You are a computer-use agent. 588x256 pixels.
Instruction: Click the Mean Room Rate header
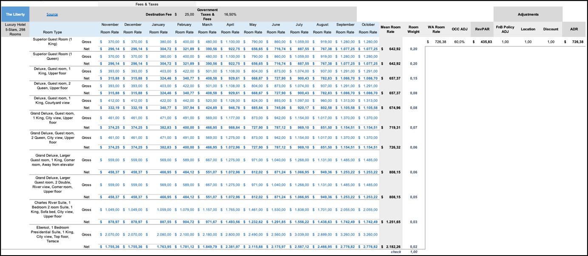pos(390,29)
